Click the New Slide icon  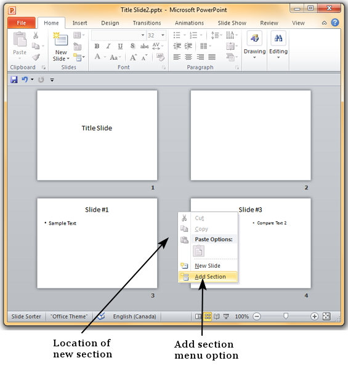point(60,39)
